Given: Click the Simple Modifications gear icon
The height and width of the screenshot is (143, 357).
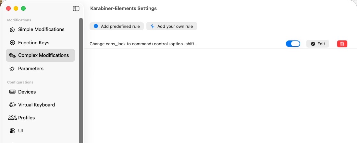Looking at the screenshot, I should 12,30.
